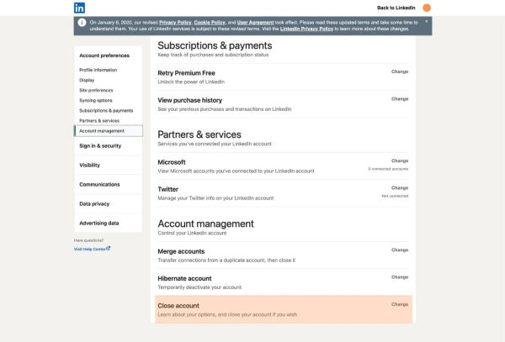505x342 pixels.
Task: Open the LinkedIn Privacy Policy link
Action: [x=306, y=29]
